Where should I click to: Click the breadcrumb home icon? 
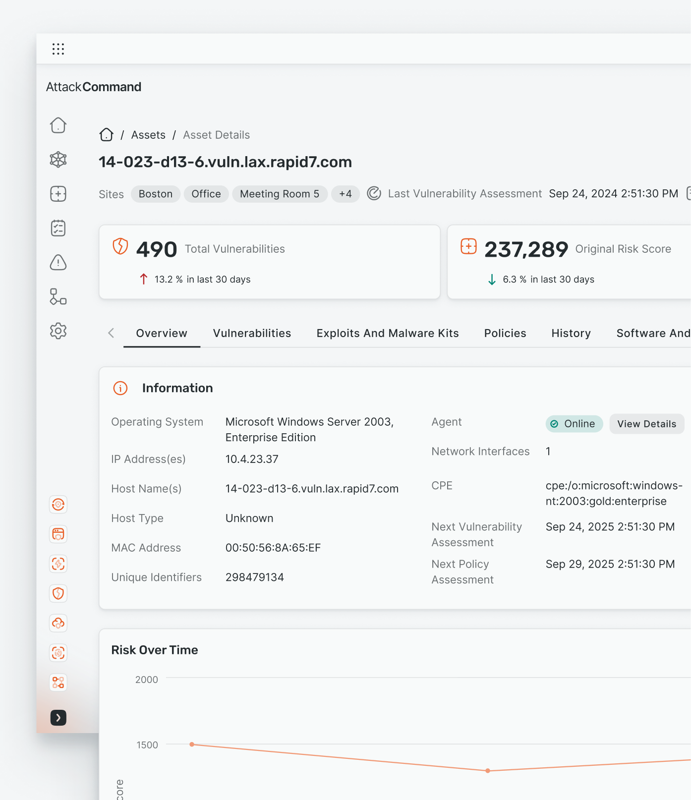pyautogui.click(x=106, y=135)
